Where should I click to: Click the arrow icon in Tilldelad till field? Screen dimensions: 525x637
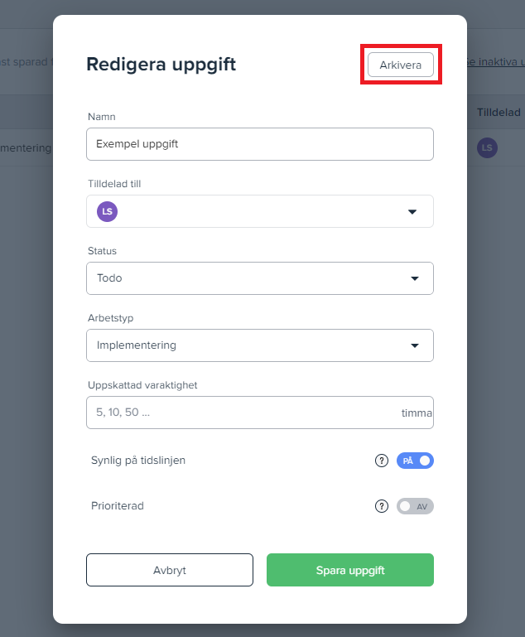pos(412,212)
